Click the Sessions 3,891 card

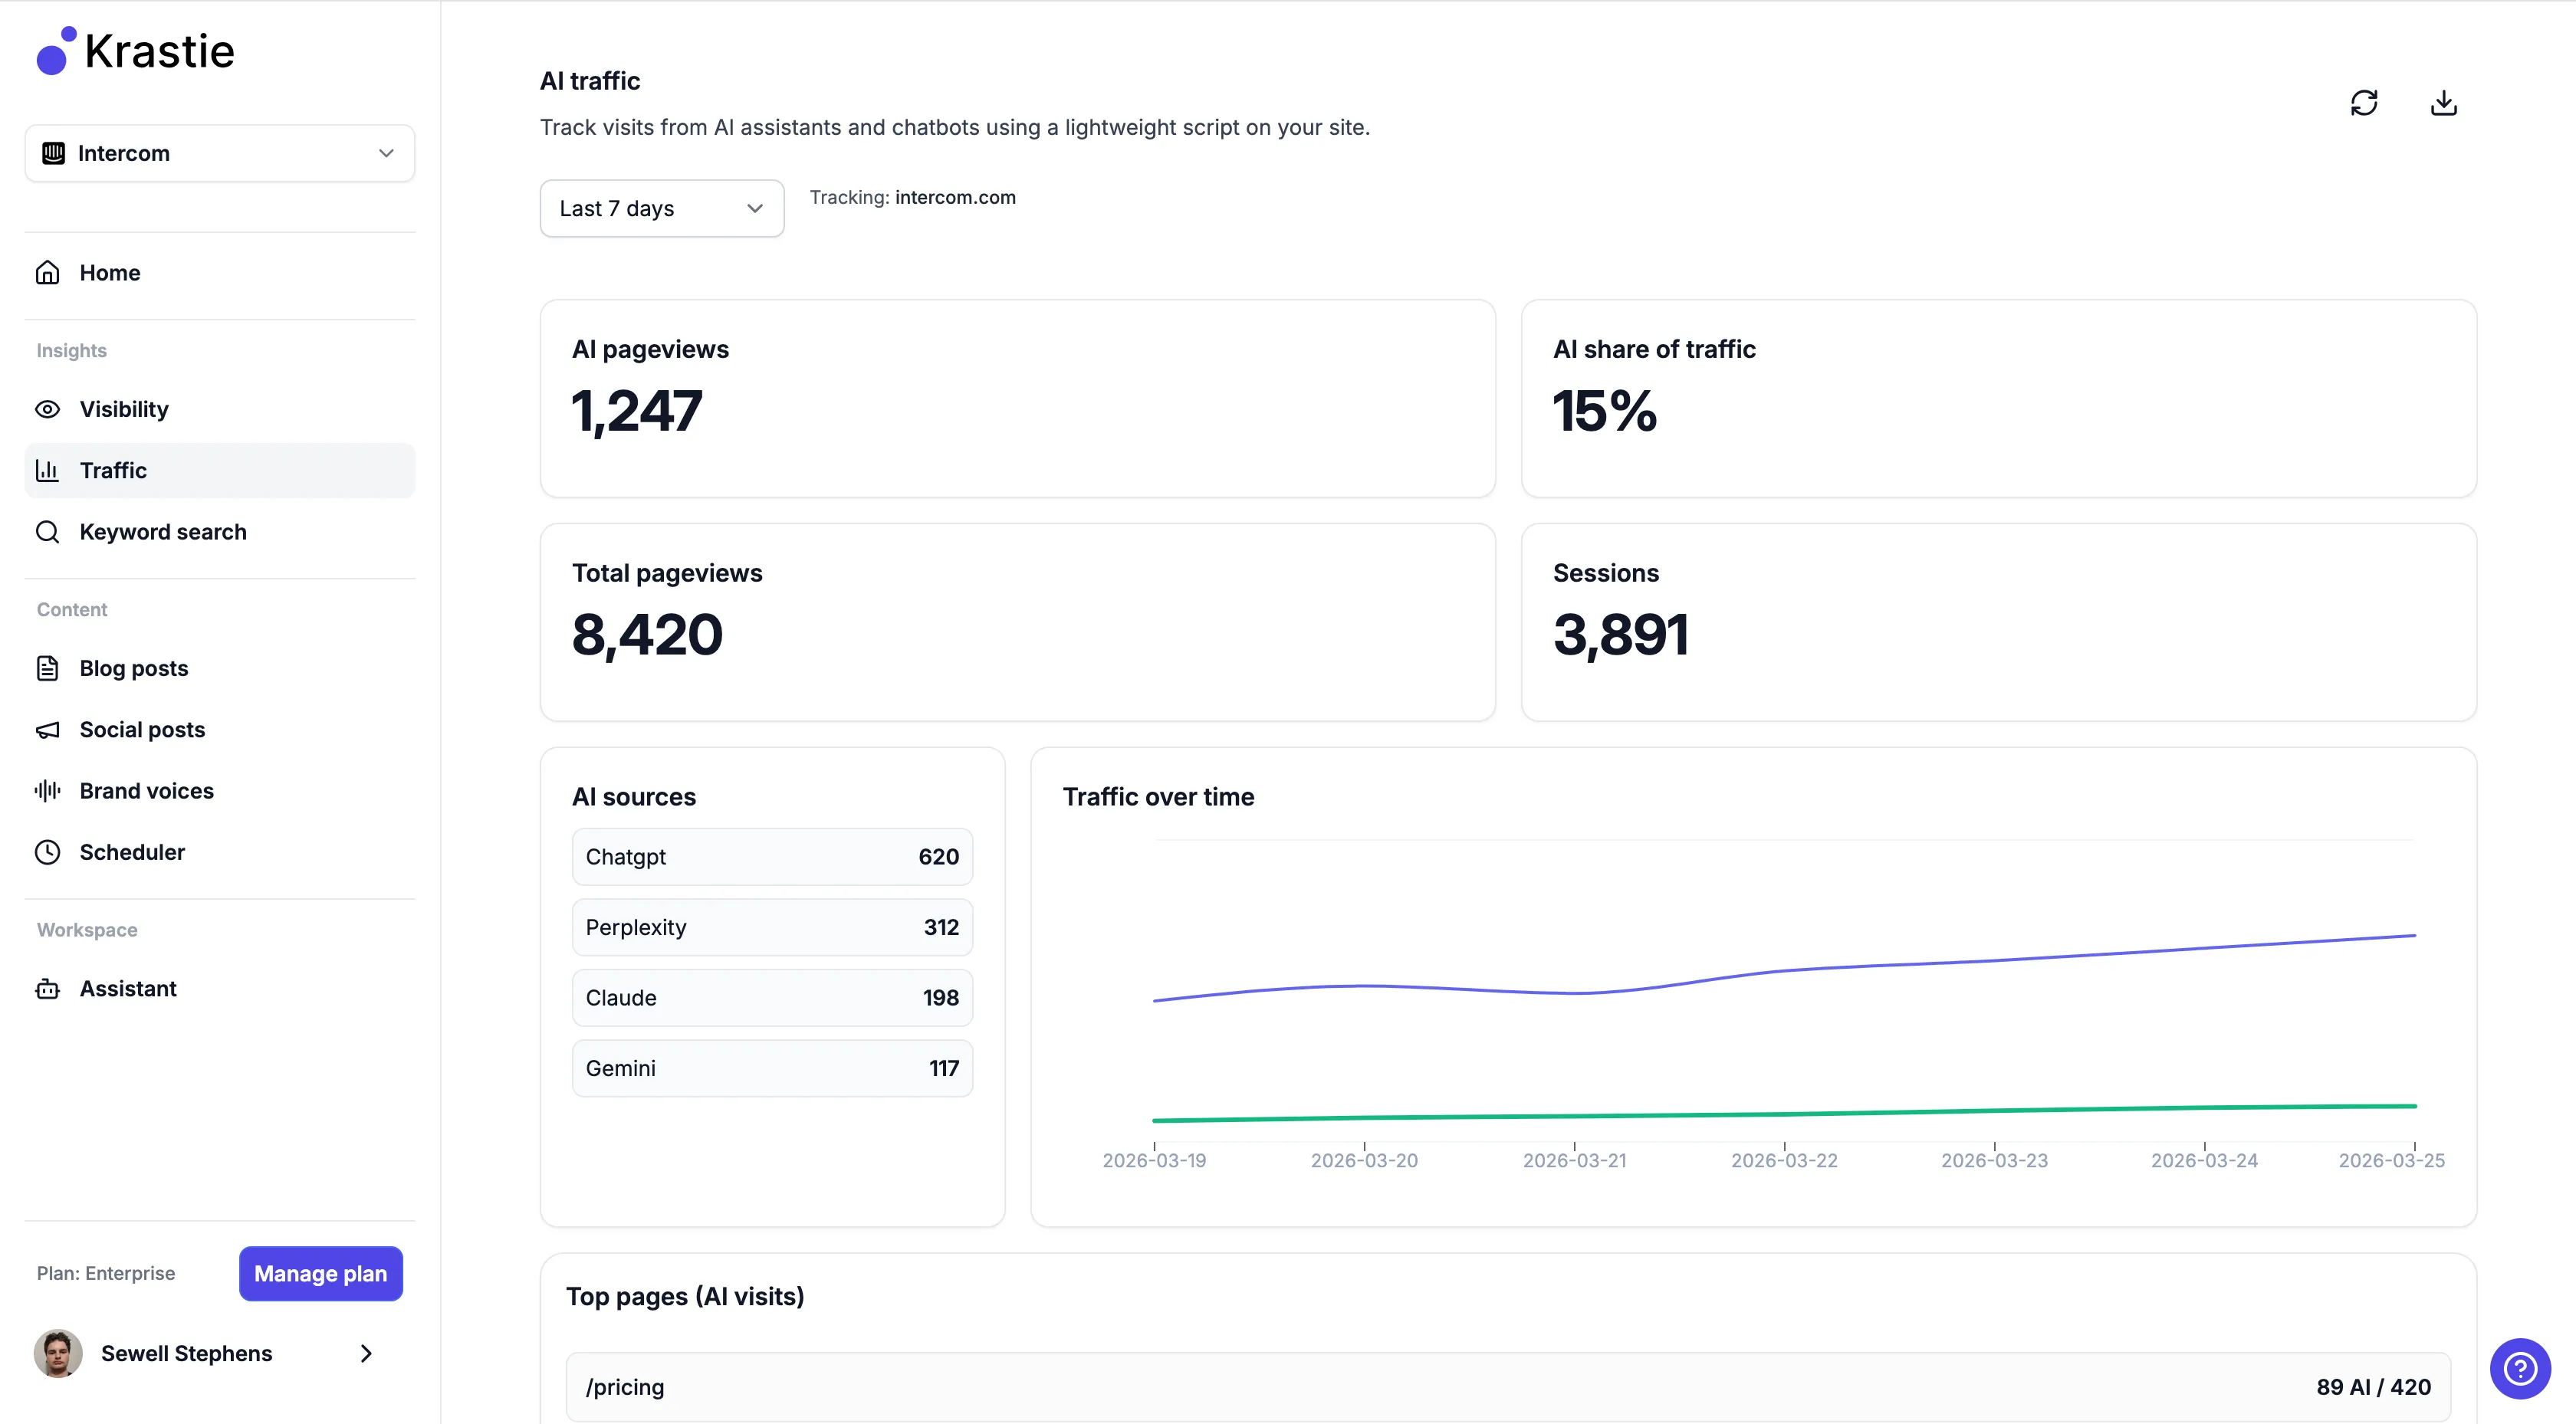(x=1998, y=622)
